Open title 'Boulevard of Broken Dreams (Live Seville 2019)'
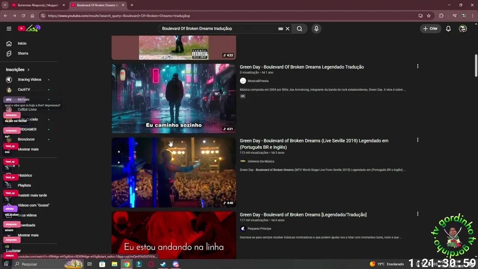This screenshot has height=269, width=478. click(x=314, y=144)
